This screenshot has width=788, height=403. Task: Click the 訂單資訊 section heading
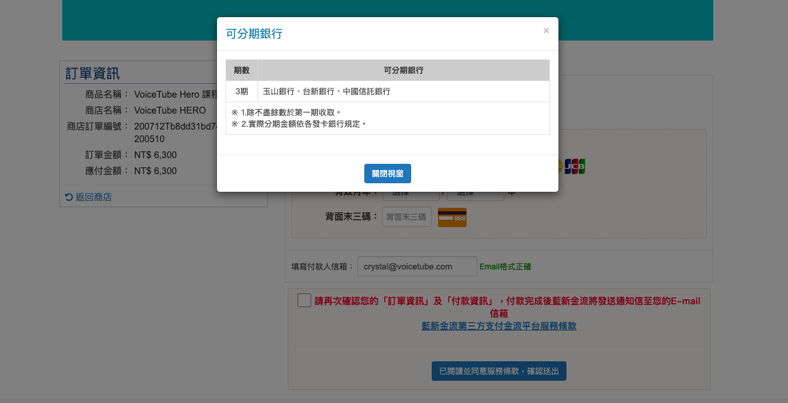pyautogui.click(x=93, y=73)
